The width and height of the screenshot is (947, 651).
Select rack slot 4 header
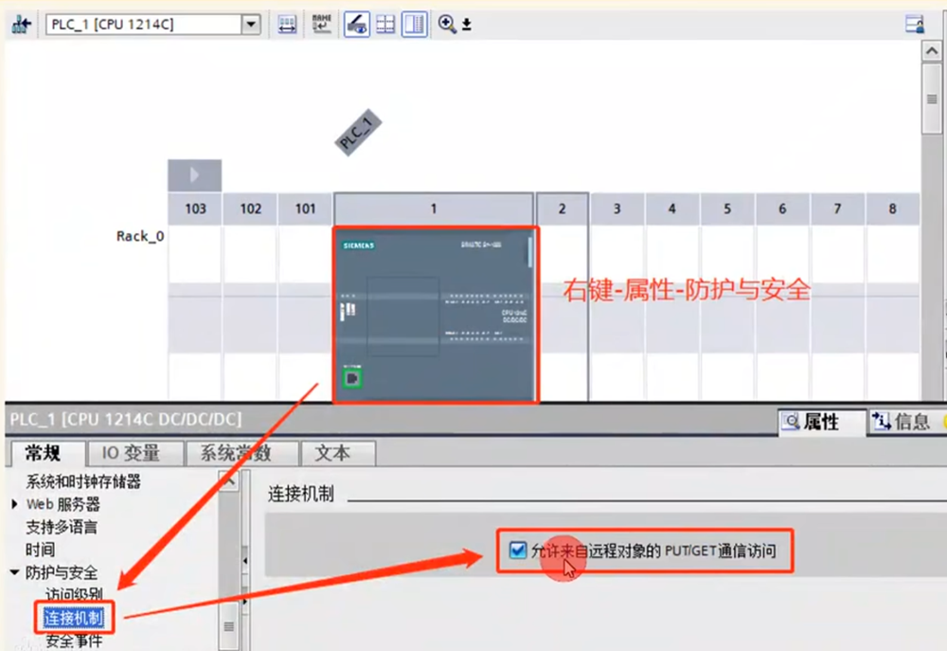click(672, 208)
